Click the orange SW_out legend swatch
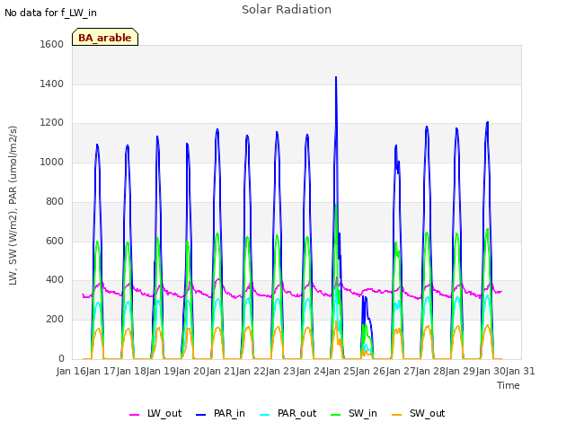This screenshot has width=575, height=431. (397, 415)
